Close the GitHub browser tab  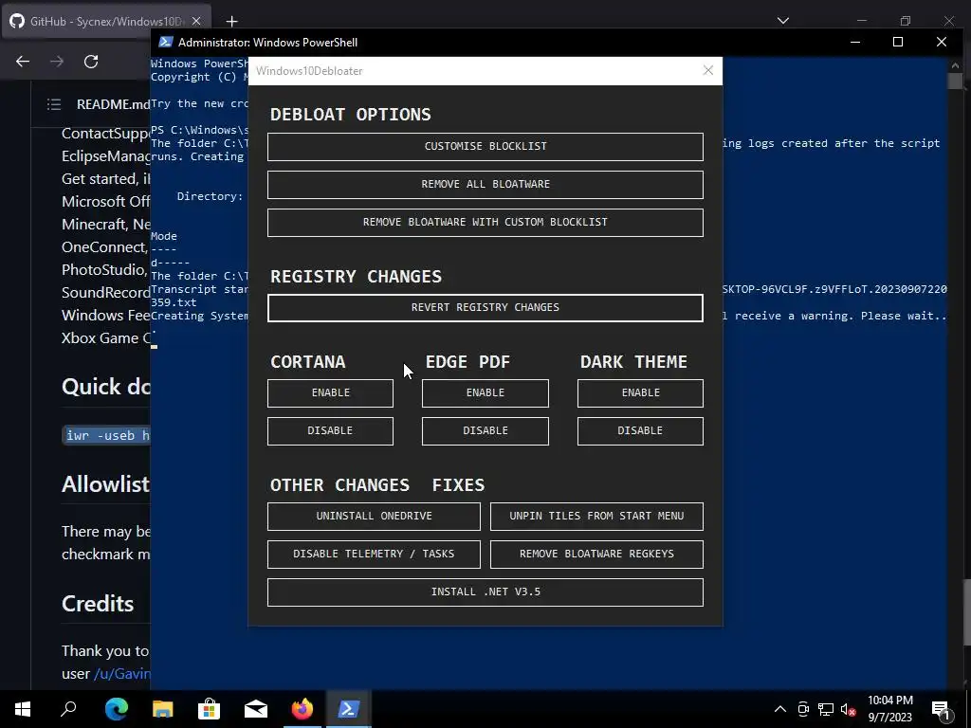[196, 21]
